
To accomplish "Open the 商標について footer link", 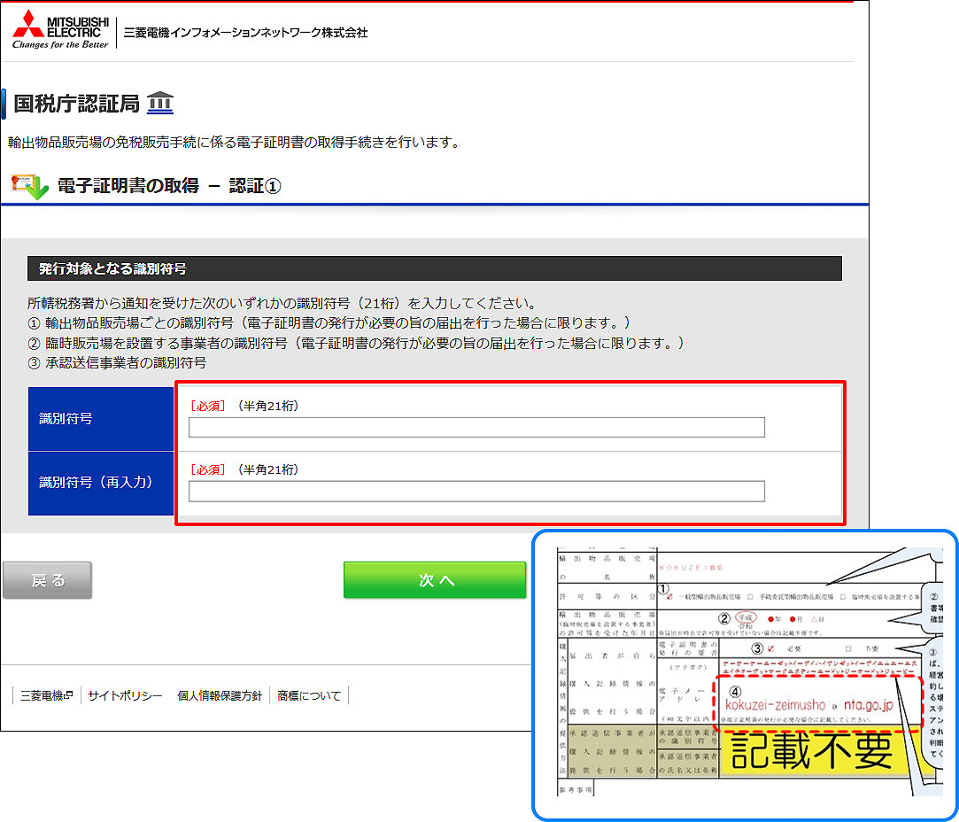I will [309, 696].
